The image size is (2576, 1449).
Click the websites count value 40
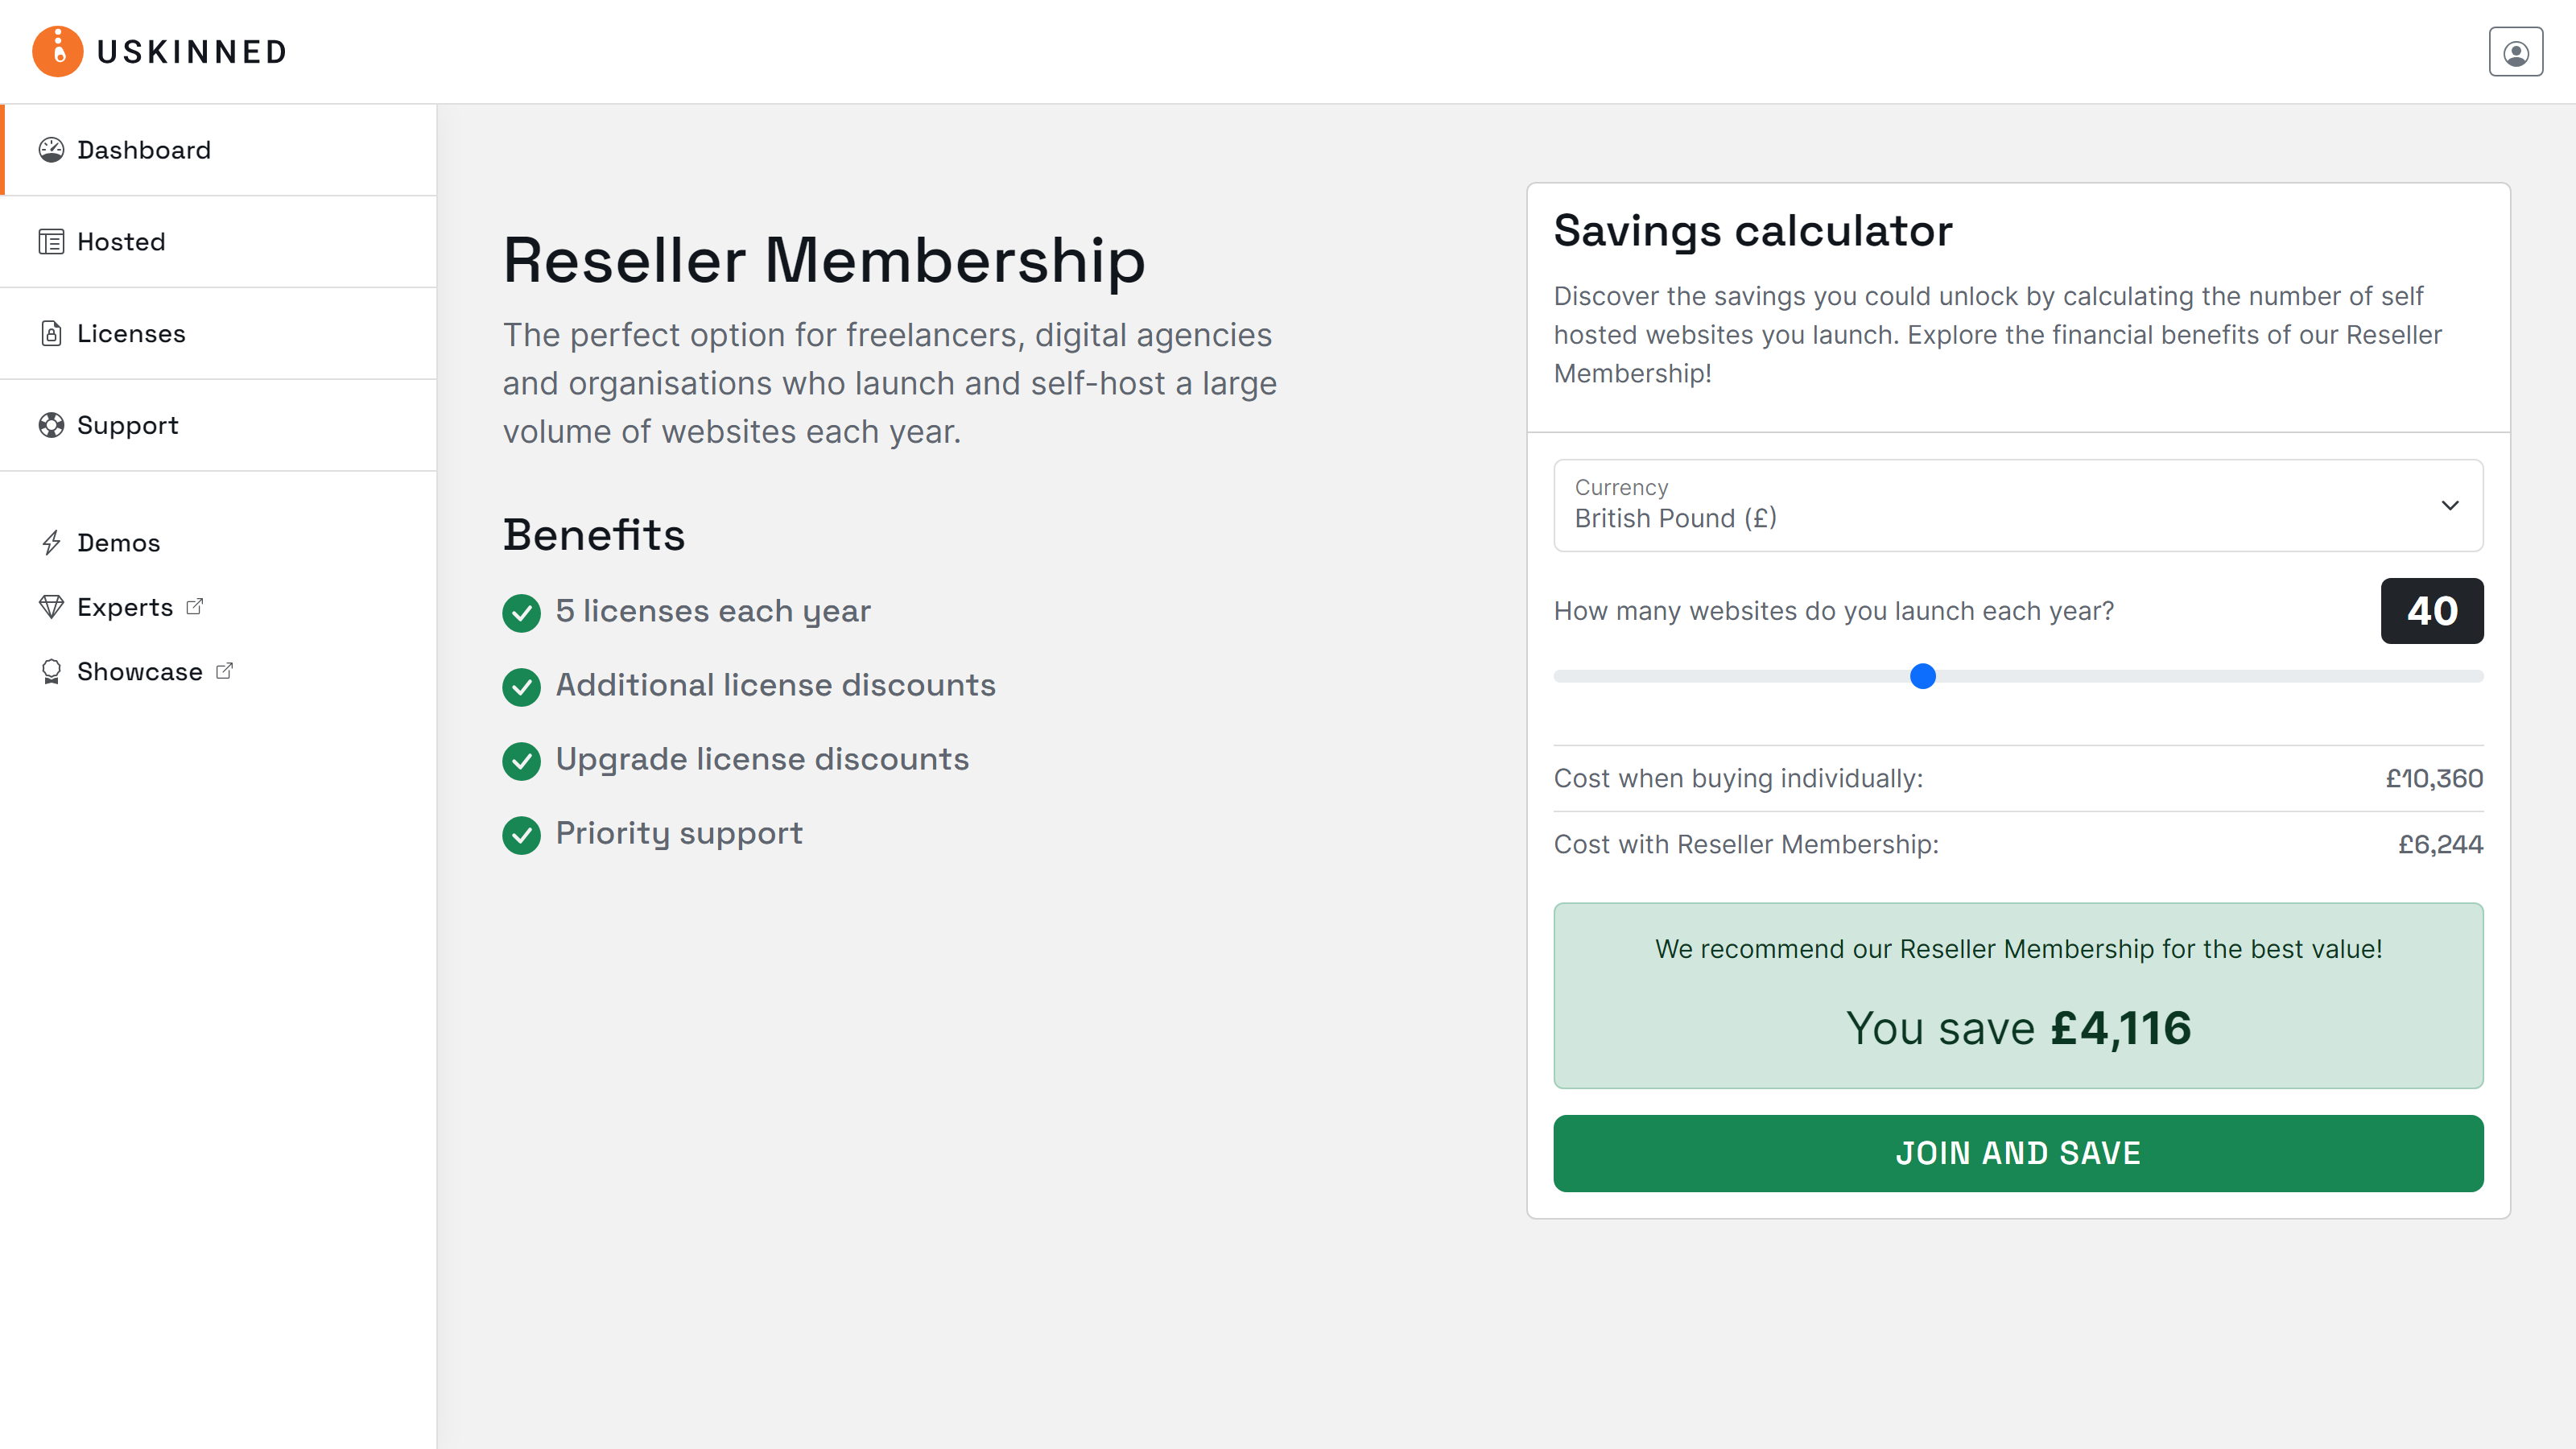2432,610
